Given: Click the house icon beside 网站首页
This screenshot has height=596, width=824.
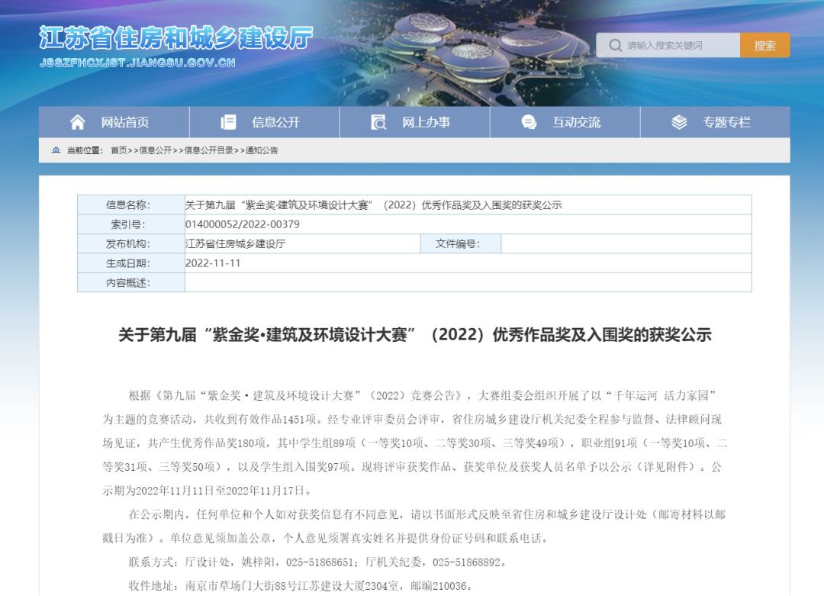Looking at the screenshot, I should [x=77, y=122].
